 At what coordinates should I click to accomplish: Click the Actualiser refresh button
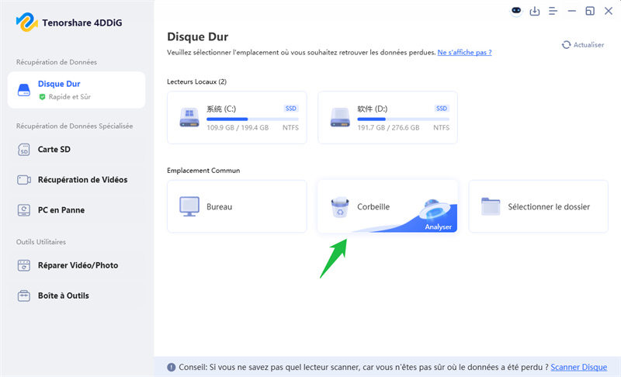583,45
